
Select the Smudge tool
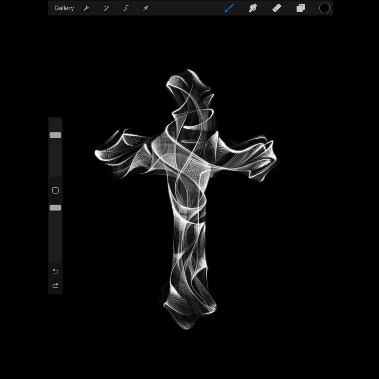click(x=253, y=8)
